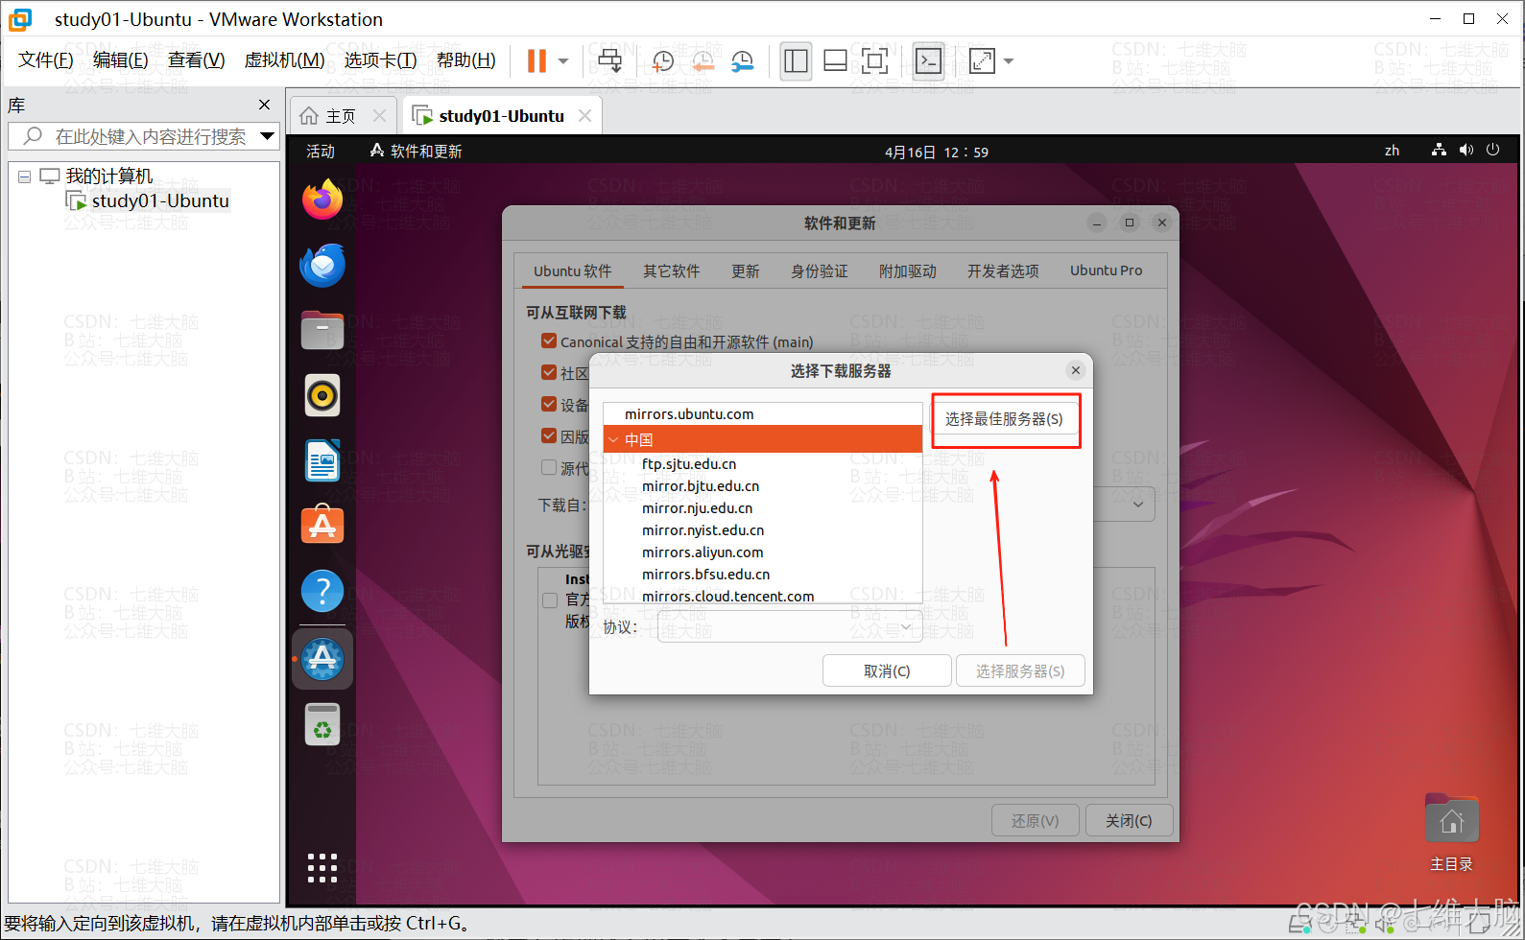Click Software & Updates dock icon
The height and width of the screenshot is (940, 1525).
tap(322, 658)
